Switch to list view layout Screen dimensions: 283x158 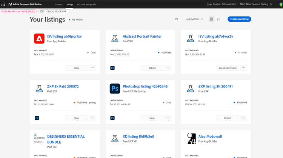click(x=219, y=19)
